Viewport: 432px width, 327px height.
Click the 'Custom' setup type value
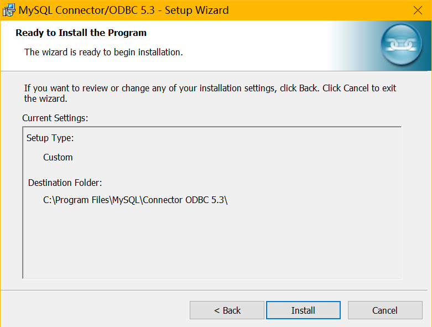coord(58,157)
